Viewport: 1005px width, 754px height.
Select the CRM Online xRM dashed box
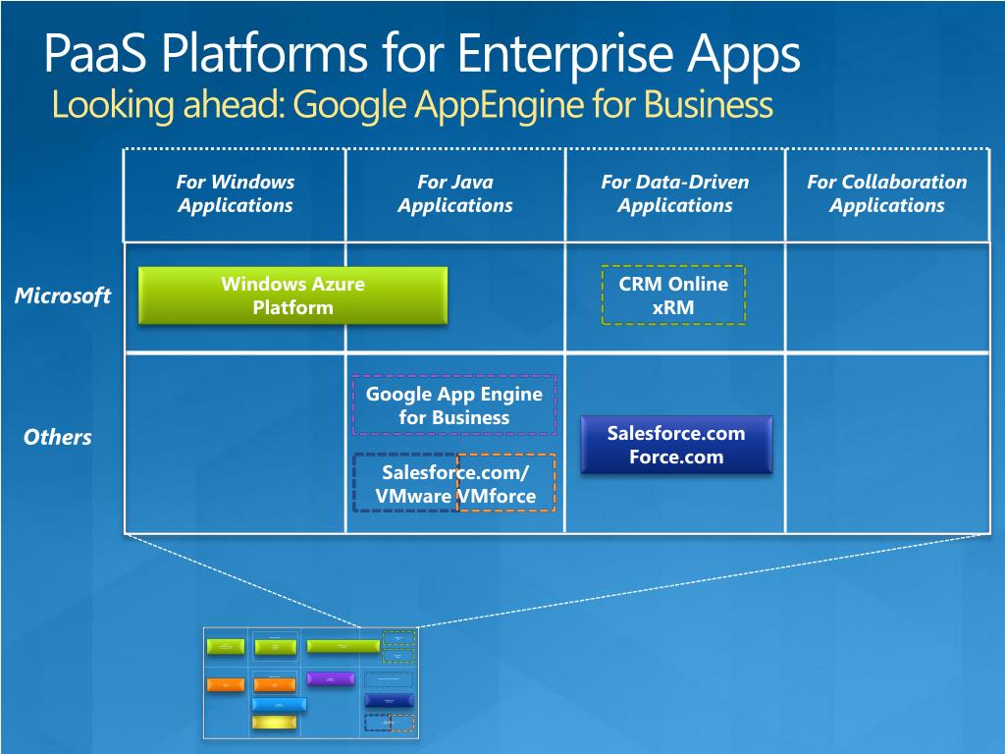coord(673,295)
